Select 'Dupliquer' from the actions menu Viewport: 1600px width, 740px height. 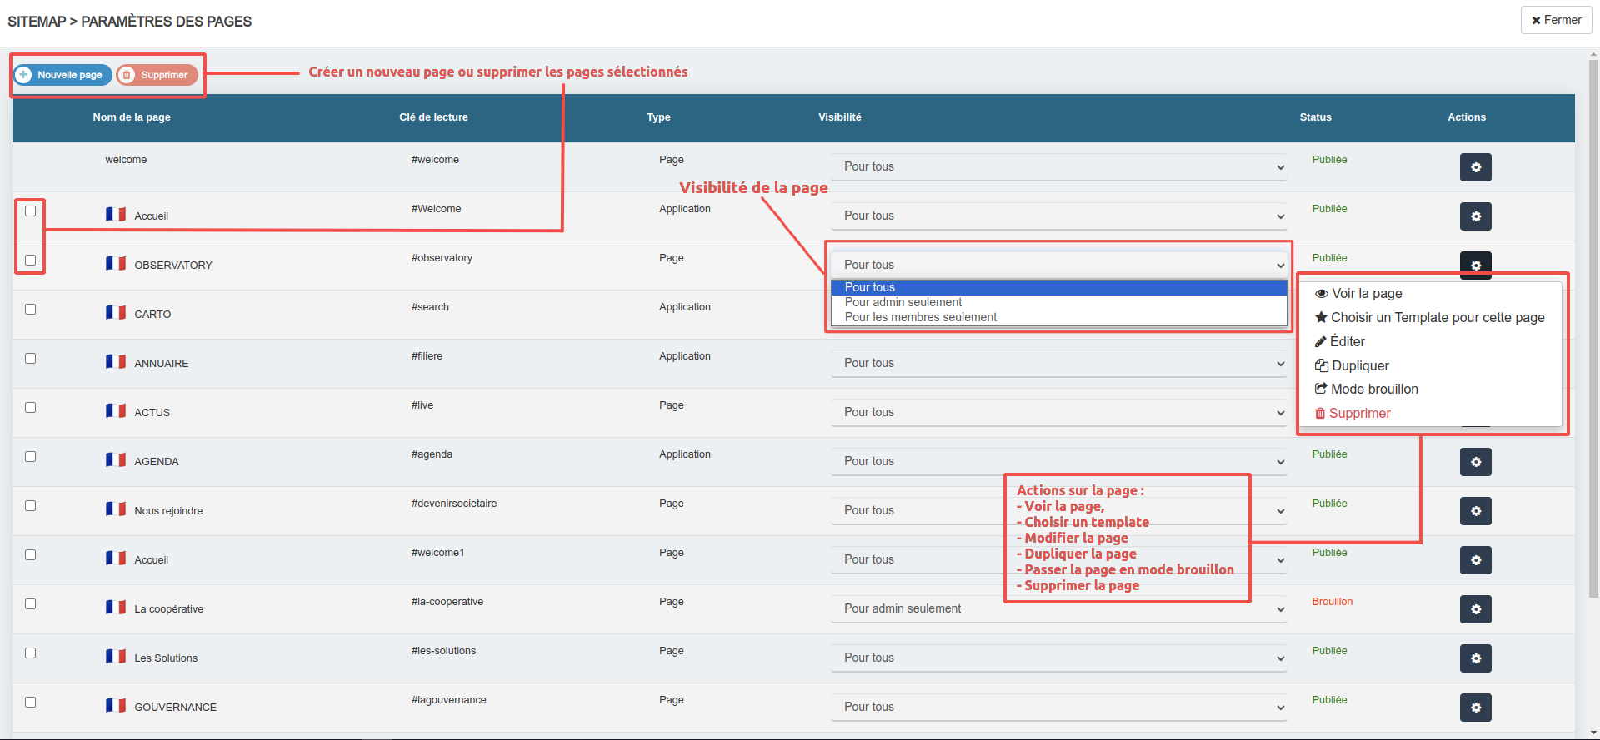1360,365
